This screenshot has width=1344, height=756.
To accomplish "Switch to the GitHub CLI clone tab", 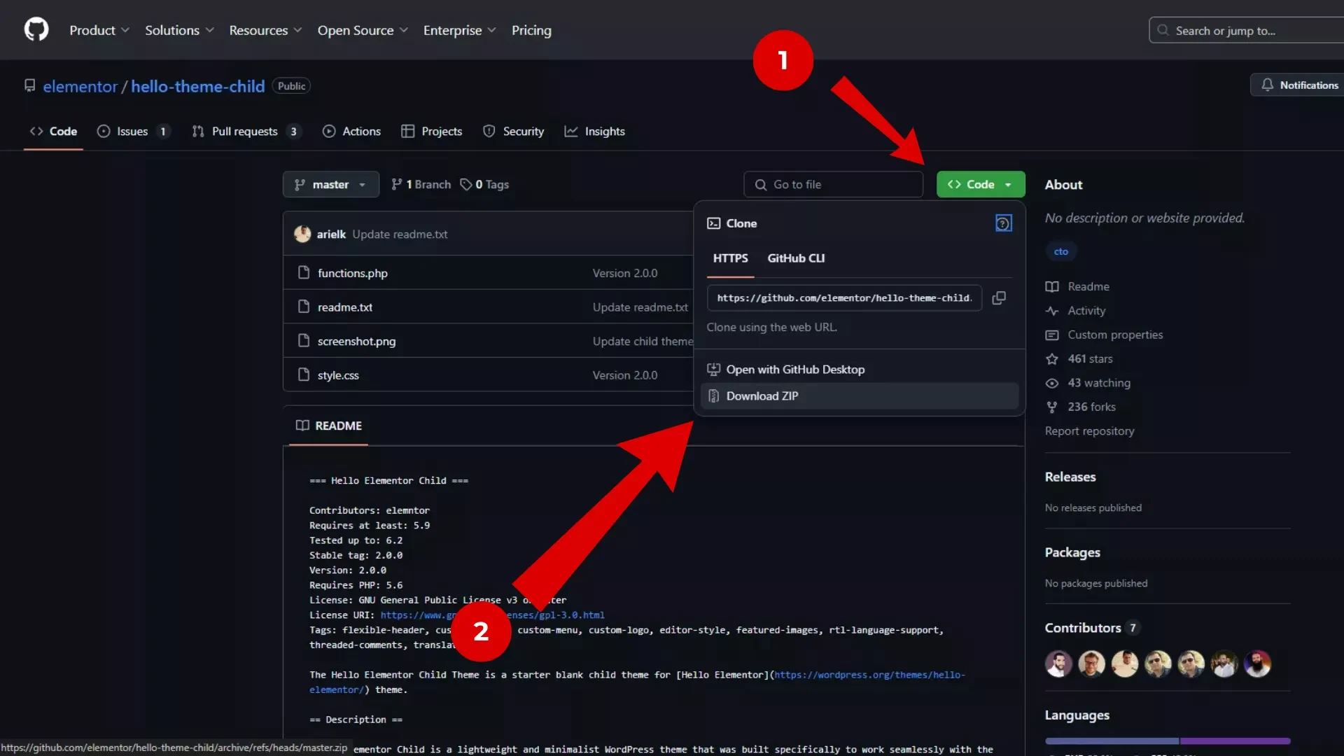I will coord(796,258).
